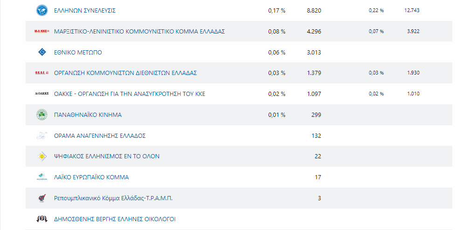This screenshot has width=456, height=230.
Task: Click the ΛΑΪΚΟ ΕΥΡΩΠΑΪΚΟ ΚΟΜΜΑ logo
Action: pyautogui.click(x=42, y=177)
